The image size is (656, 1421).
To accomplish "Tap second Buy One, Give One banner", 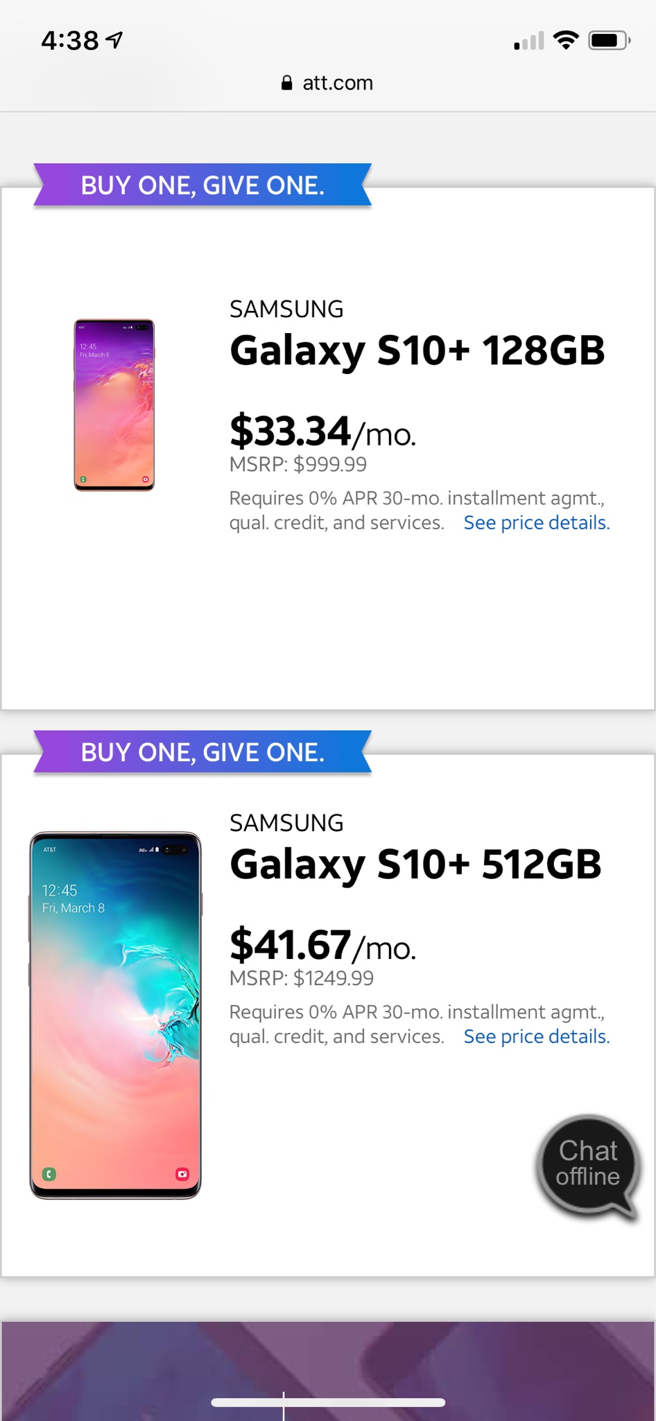I will point(202,752).
